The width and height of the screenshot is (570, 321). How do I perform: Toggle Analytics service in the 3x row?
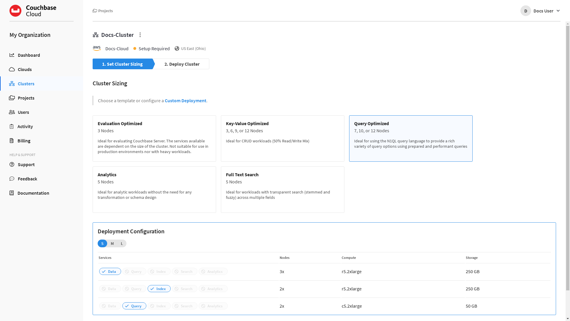213,271
